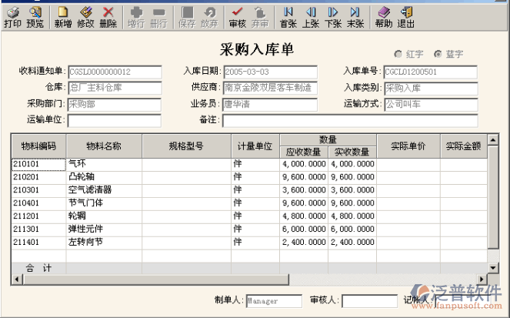Viewport: 510px width, 318px height.
Task: Click the 备注 remarks input field
Action: (349, 121)
